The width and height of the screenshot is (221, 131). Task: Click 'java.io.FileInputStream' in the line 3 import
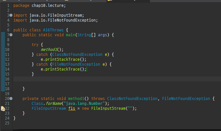pos(56,15)
